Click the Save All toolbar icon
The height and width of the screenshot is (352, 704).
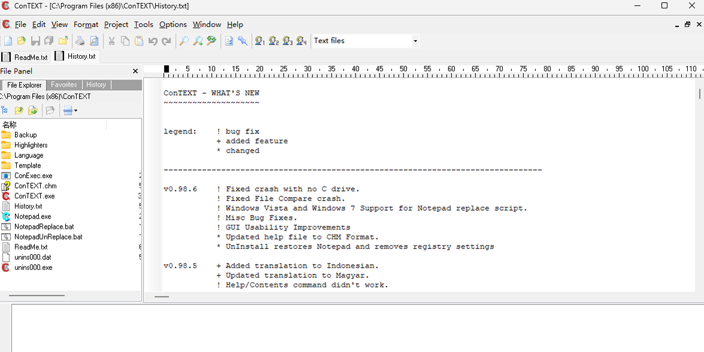tap(49, 41)
